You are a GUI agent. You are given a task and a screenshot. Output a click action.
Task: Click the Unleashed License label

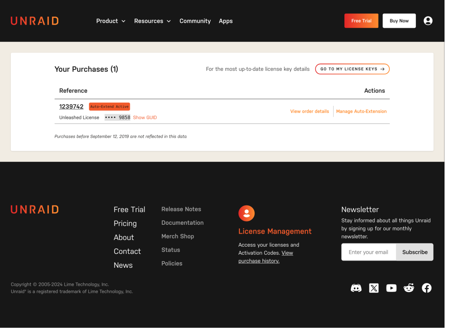coord(79,118)
